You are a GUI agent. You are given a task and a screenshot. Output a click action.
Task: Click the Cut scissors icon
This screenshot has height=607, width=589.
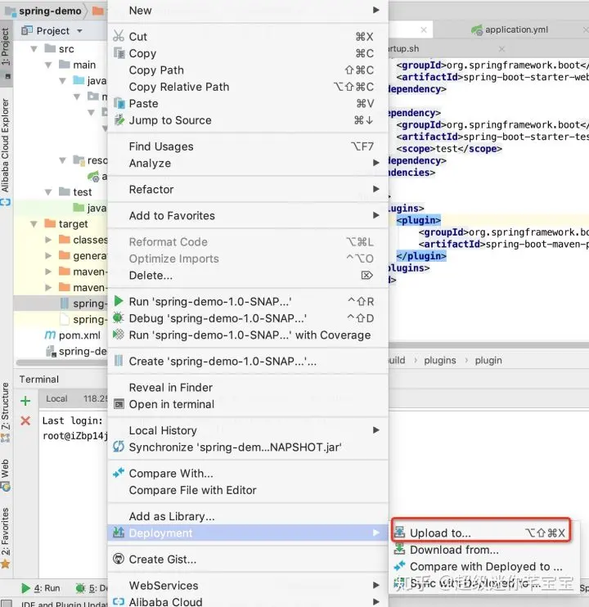click(119, 36)
